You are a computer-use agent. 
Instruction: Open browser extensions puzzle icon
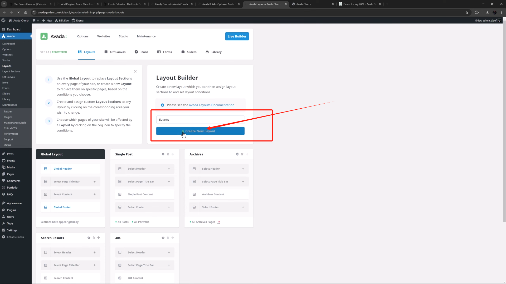click(x=477, y=12)
